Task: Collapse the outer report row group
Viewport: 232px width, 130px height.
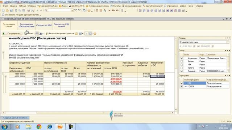Action: pos(3,74)
